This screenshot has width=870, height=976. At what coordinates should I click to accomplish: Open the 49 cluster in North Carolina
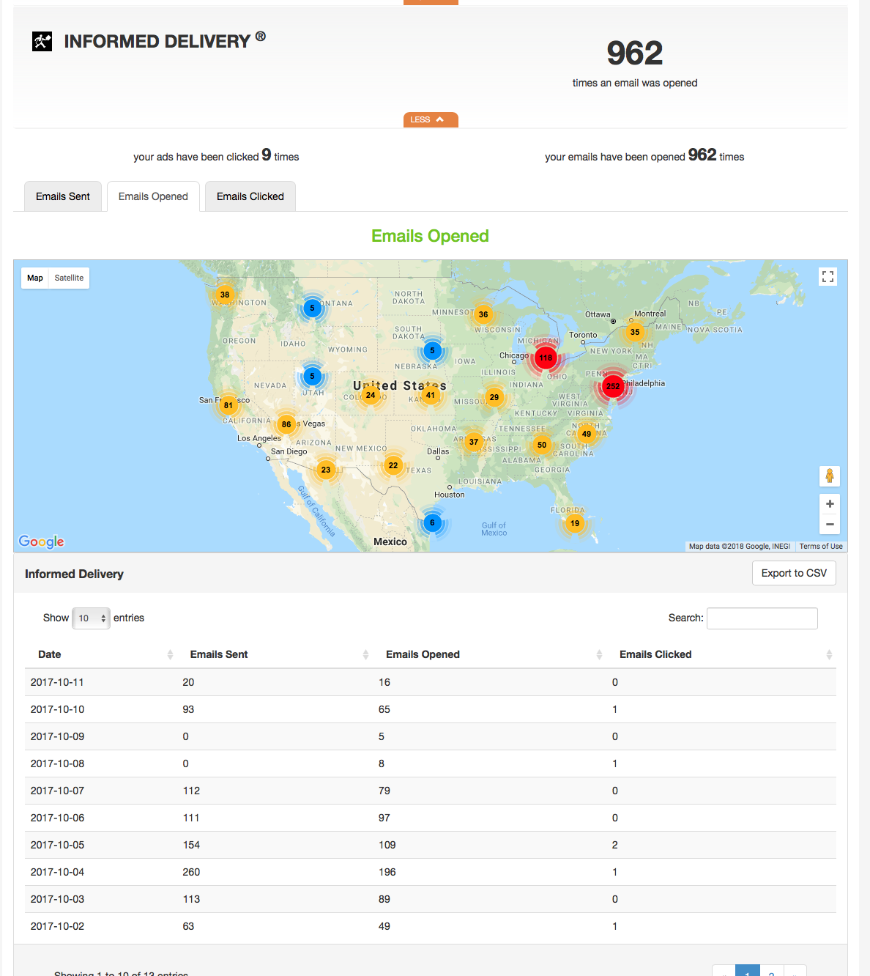click(x=587, y=434)
